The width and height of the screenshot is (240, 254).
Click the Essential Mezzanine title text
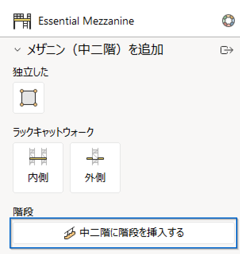(x=86, y=21)
